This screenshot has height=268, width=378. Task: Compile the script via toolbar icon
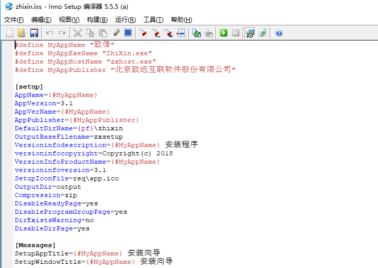(197, 33)
